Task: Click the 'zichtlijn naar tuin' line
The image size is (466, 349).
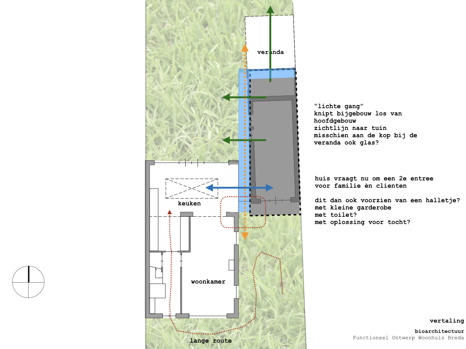Action: click(350, 128)
